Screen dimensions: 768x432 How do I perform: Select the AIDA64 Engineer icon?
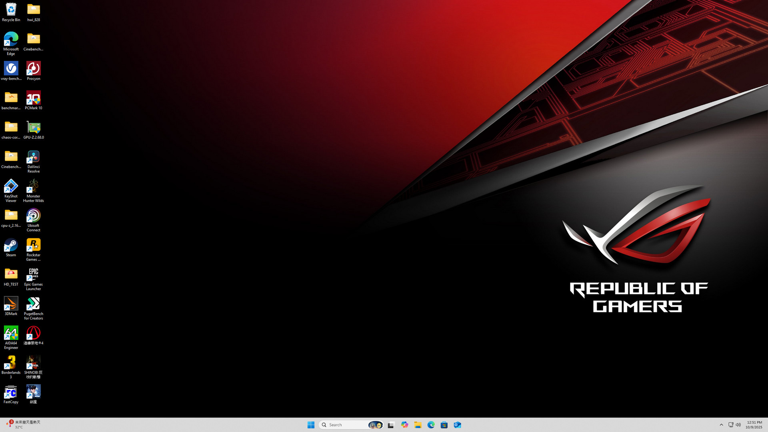pos(11,334)
